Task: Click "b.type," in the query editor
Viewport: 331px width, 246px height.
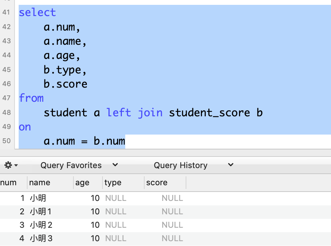Action: click(65, 70)
